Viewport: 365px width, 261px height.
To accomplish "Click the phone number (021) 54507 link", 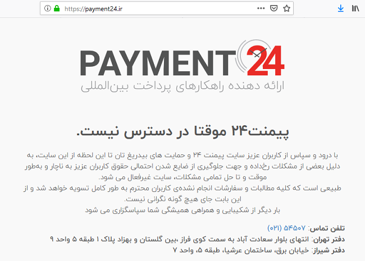I will click(286, 228).
